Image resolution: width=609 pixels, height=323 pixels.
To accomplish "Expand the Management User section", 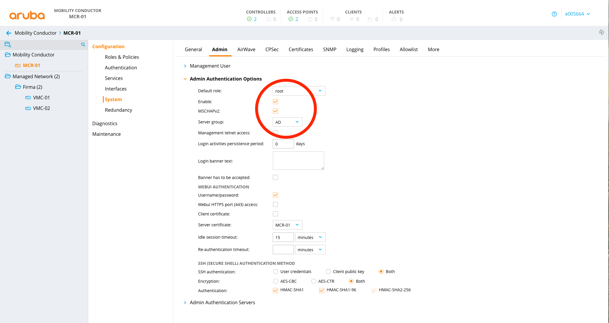I will point(210,66).
